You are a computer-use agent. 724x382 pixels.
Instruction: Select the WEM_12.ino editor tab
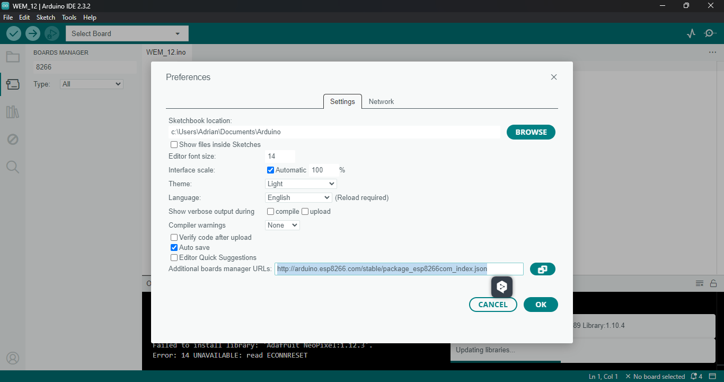point(166,52)
